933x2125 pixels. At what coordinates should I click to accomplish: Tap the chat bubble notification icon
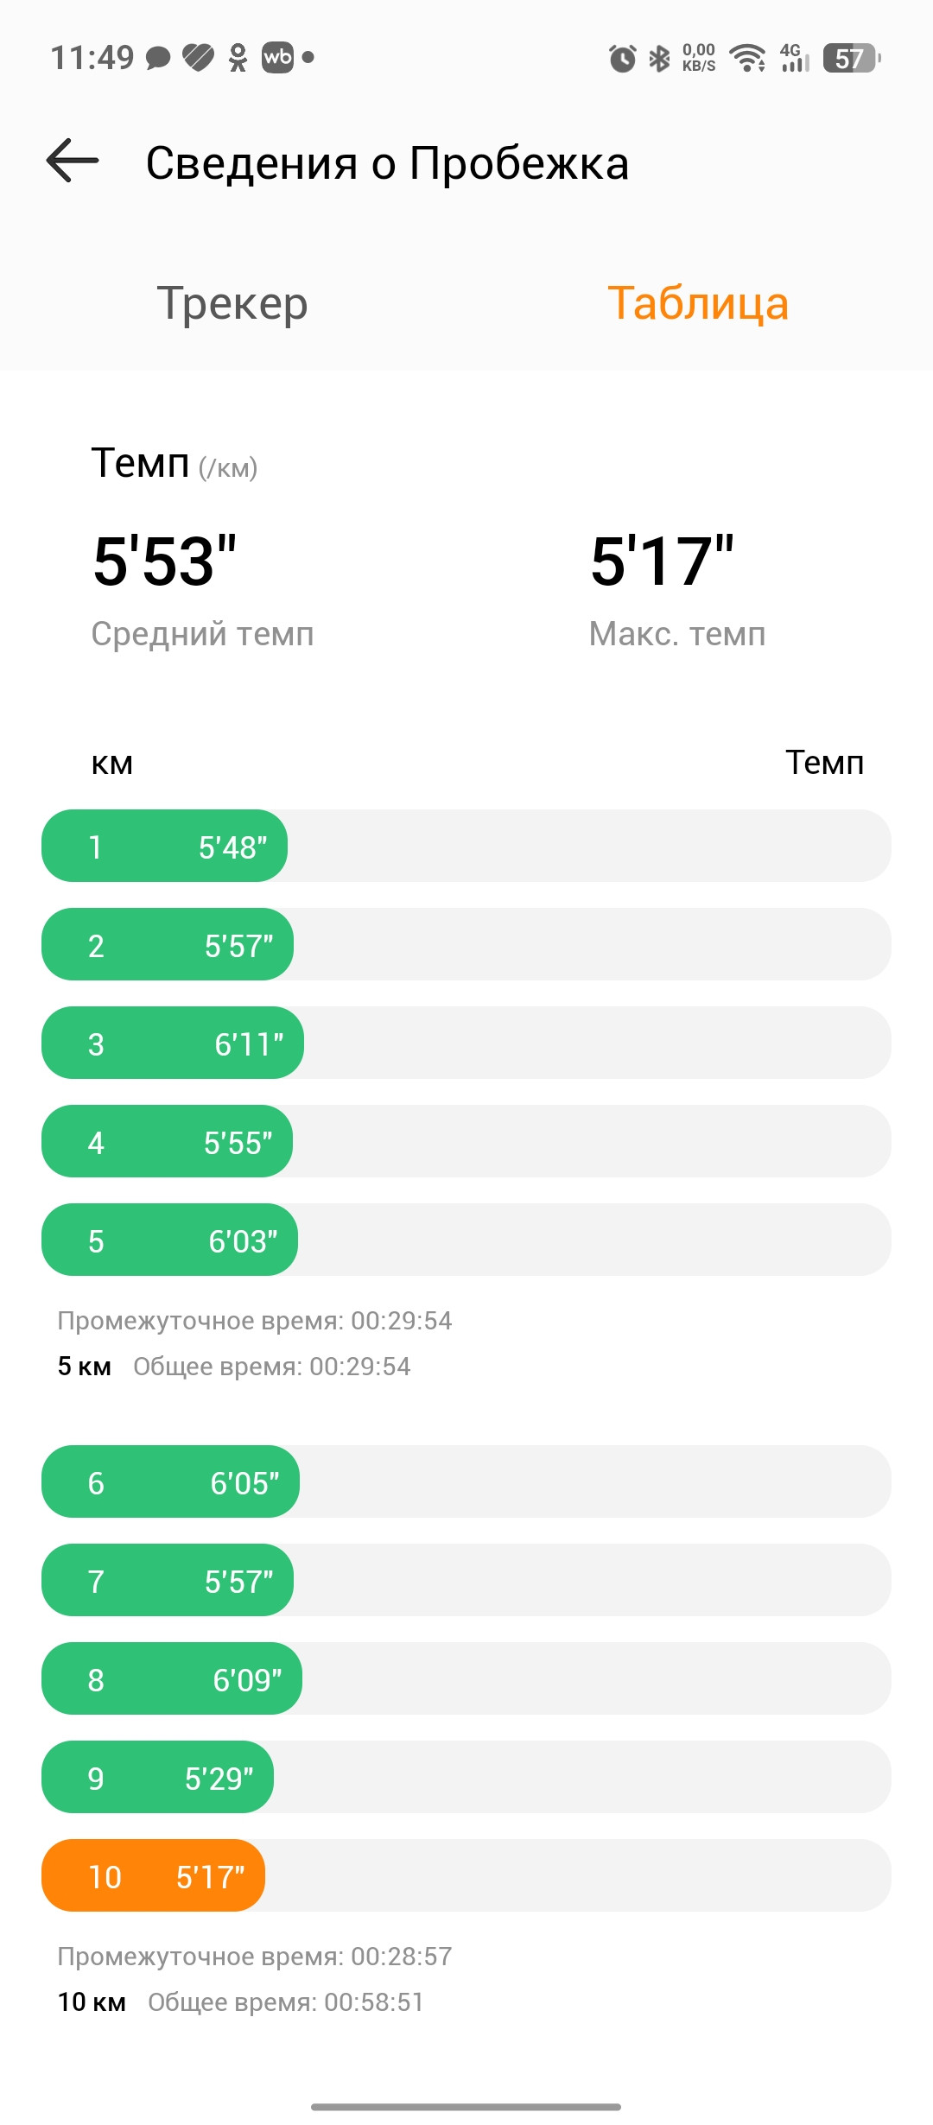click(158, 58)
